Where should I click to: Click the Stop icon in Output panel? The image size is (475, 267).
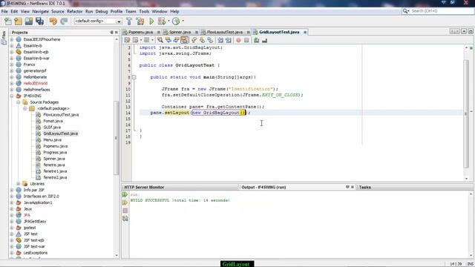coord(125,211)
